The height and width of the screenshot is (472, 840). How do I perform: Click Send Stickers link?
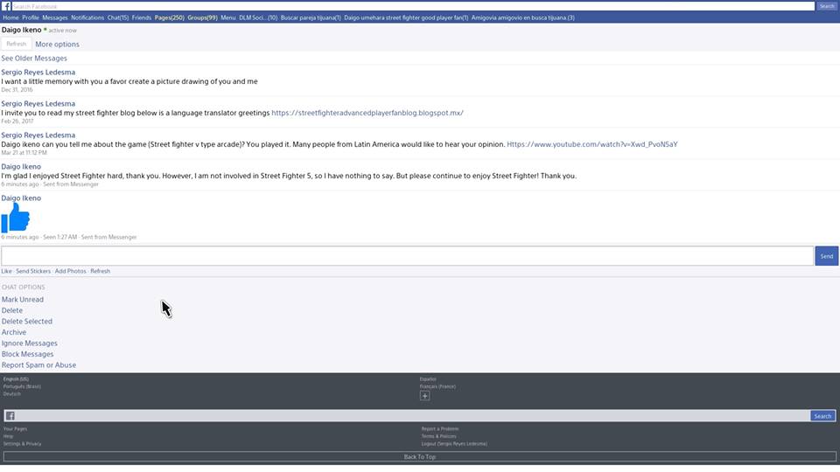pos(33,271)
